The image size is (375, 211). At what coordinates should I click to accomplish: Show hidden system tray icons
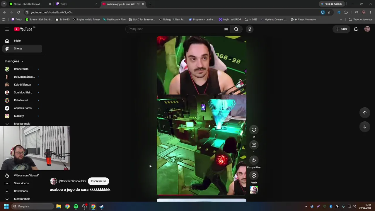click(x=306, y=206)
